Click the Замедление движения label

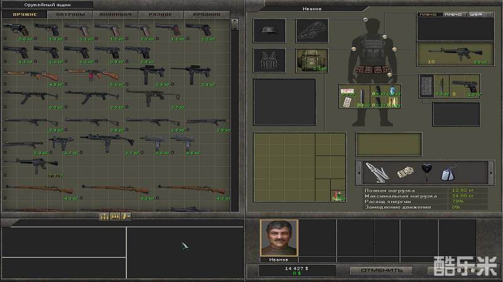[397, 207]
